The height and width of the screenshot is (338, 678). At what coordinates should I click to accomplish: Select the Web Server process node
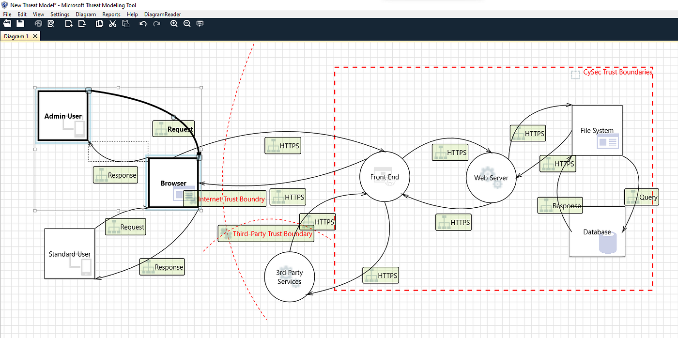(x=491, y=178)
